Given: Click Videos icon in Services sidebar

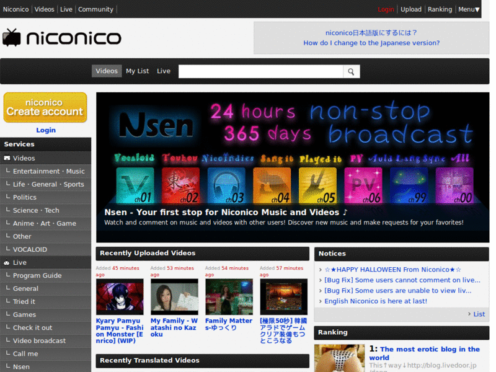Looking at the screenshot, I should [x=7, y=158].
